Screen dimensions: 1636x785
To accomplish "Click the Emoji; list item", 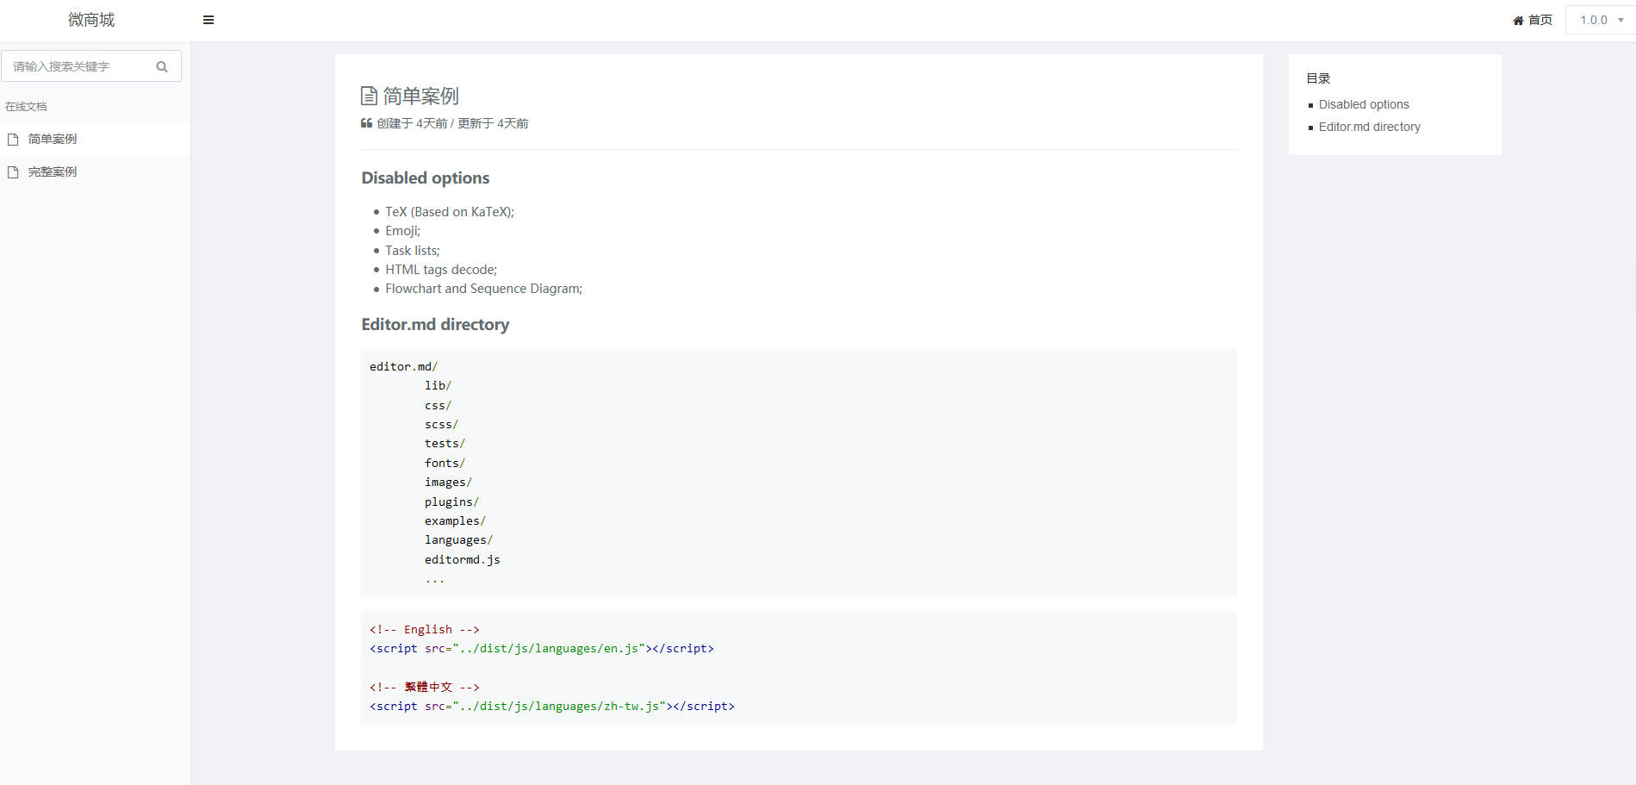I will coord(402,231).
